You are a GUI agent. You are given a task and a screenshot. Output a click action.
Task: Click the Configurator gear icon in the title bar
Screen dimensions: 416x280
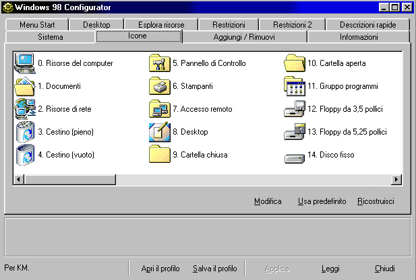7,7
